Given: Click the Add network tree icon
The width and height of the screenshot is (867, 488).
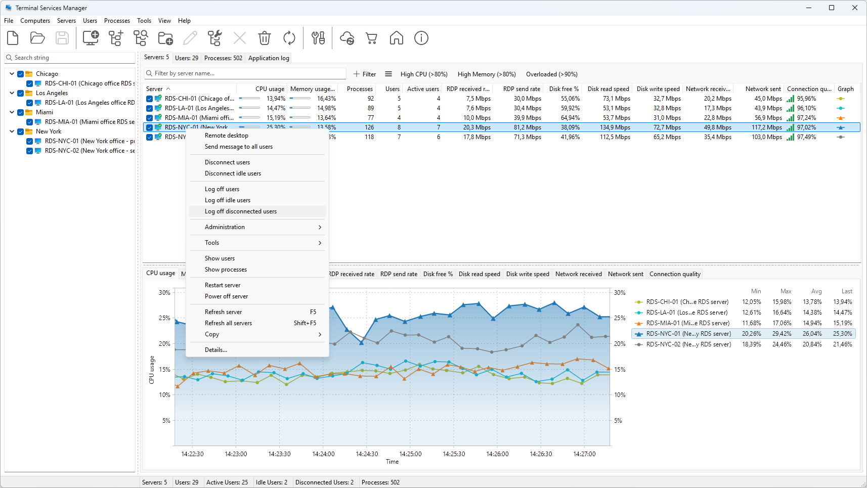Looking at the screenshot, I should pyautogui.click(x=116, y=38).
